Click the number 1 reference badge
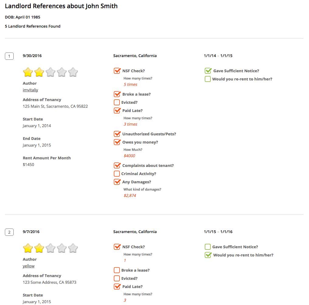This screenshot has width=309, height=305. tap(9, 56)
